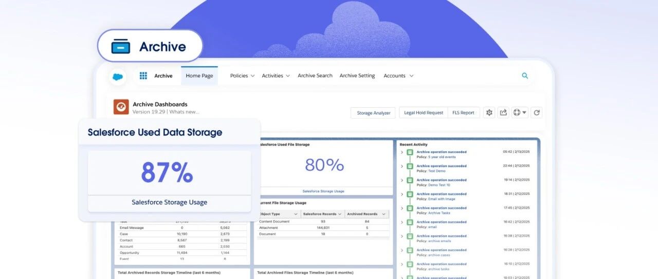Click the Legal Hold Request button
This screenshot has width=658, height=279.
424,113
